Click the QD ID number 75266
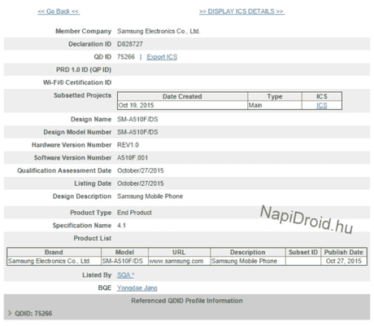 (126, 57)
